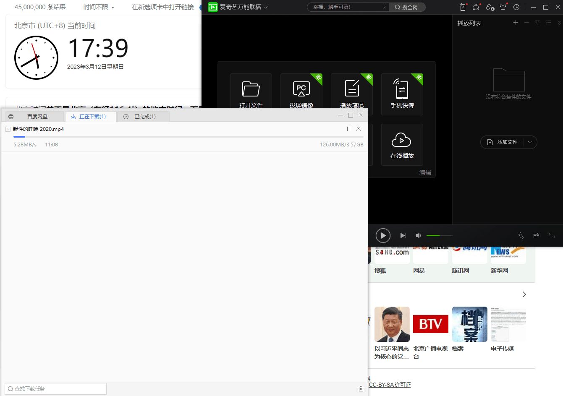The height and width of the screenshot is (396, 563).
Task: Enter fullscreen mode in the player
Action: (552, 236)
